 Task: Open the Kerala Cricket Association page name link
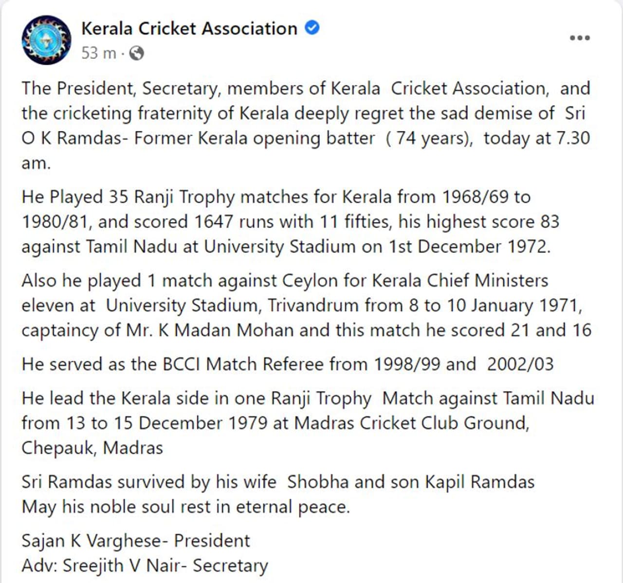[x=189, y=28]
